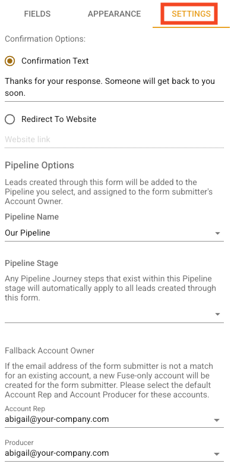This screenshot has height=473, width=231.
Task: Click the Fallback Account Owner heading
Action: pyautogui.click(x=50, y=350)
